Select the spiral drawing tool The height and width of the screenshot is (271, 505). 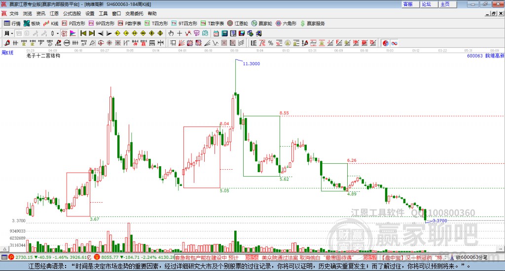click(x=49, y=43)
